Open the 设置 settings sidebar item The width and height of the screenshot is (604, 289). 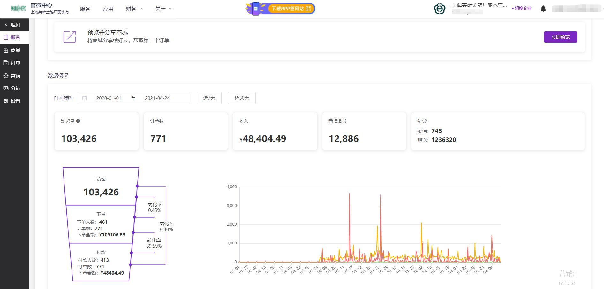pyautogui.click(x=14, y=101)
